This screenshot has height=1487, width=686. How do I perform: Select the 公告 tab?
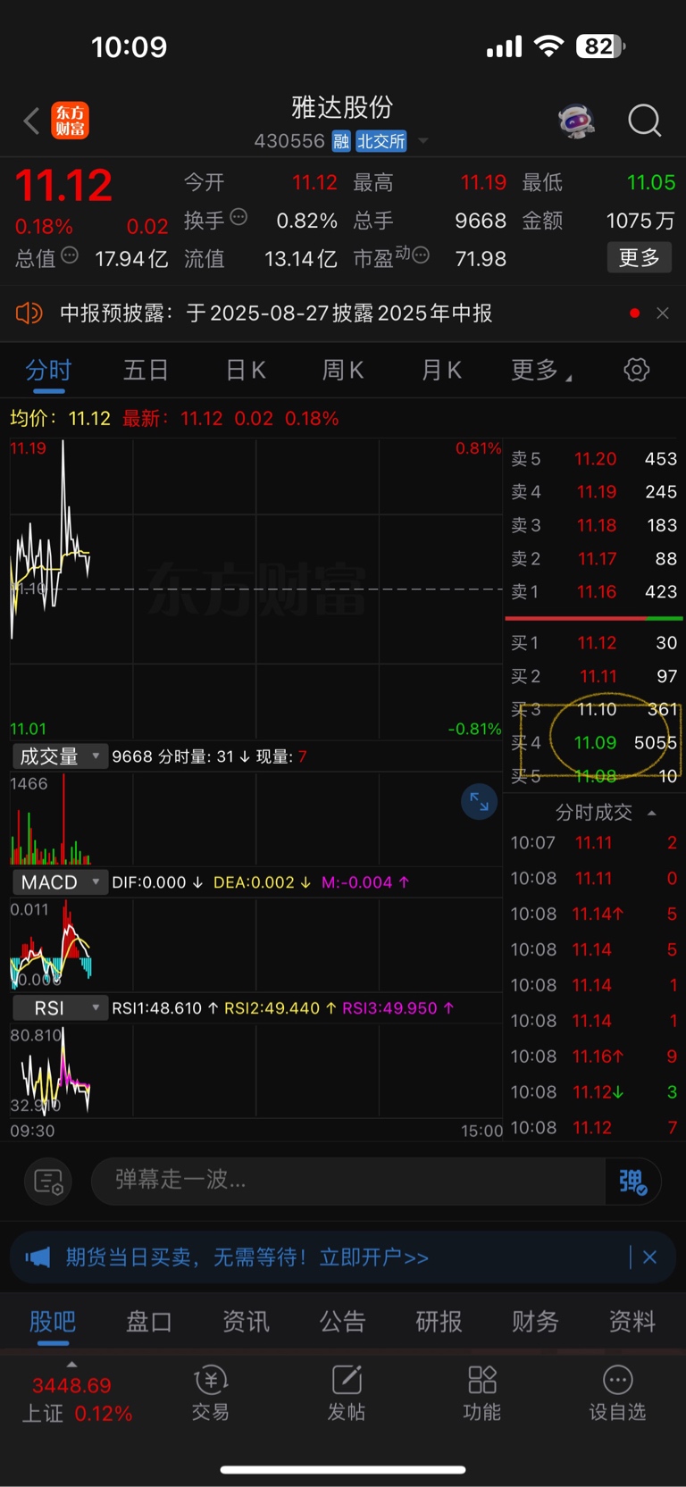click(x=343, y=1322)
